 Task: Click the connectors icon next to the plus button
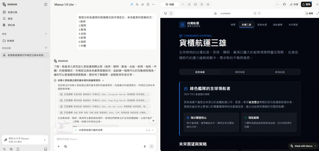point(65,146)
